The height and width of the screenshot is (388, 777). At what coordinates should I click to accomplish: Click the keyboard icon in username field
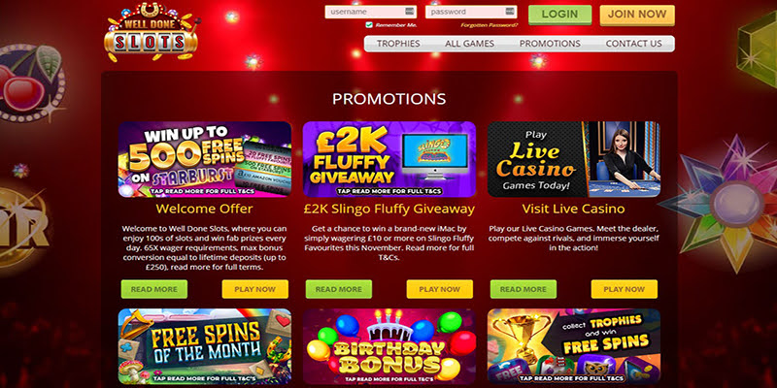coord(409,12)
